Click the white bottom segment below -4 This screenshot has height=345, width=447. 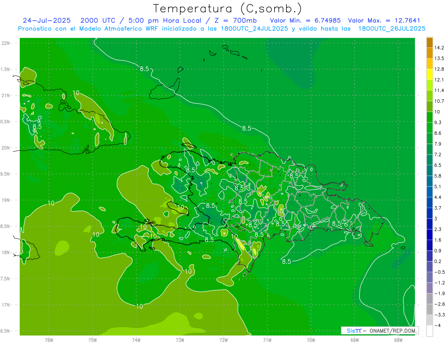[429, 330]
